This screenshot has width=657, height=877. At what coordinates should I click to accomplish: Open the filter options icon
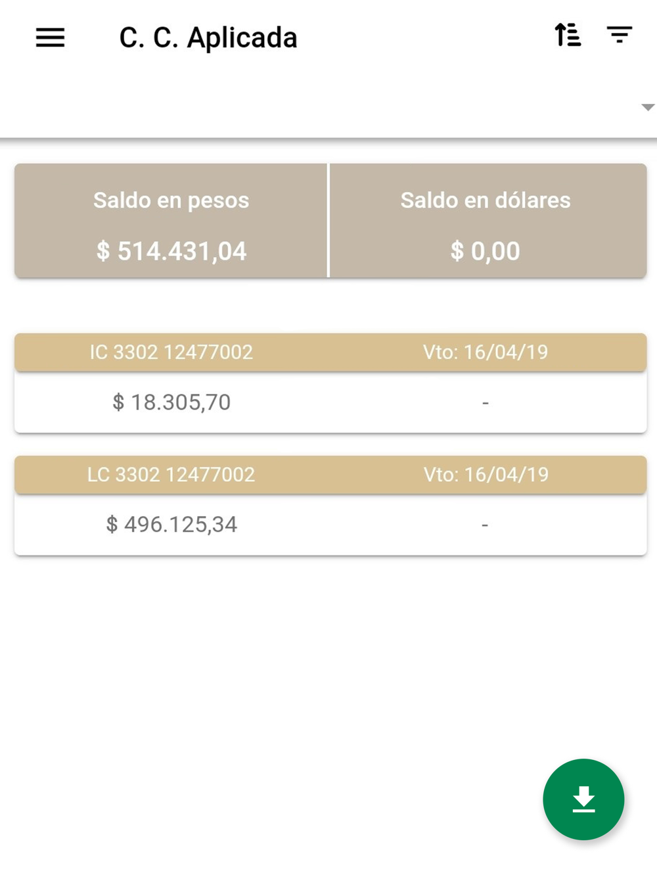click(619, 35)
